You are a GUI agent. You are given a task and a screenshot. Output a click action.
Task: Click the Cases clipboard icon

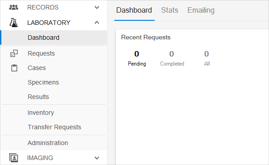[x=14, y=68]
